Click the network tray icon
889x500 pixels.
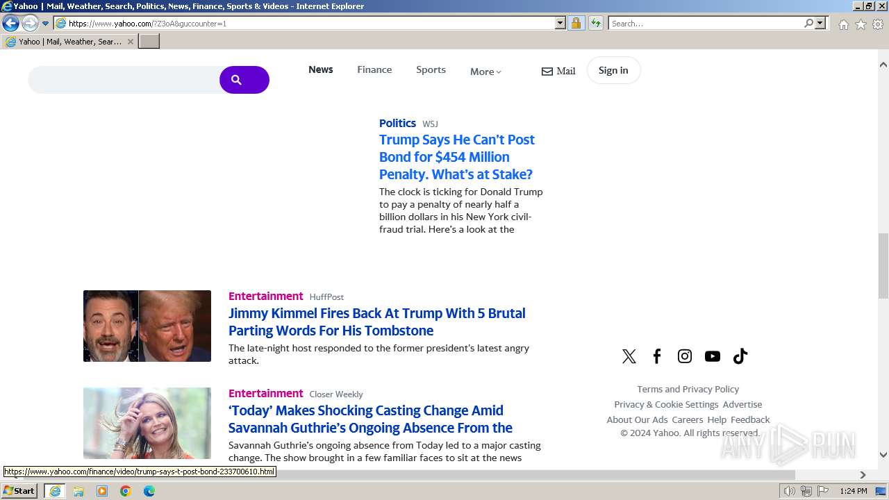click(806, 491)
